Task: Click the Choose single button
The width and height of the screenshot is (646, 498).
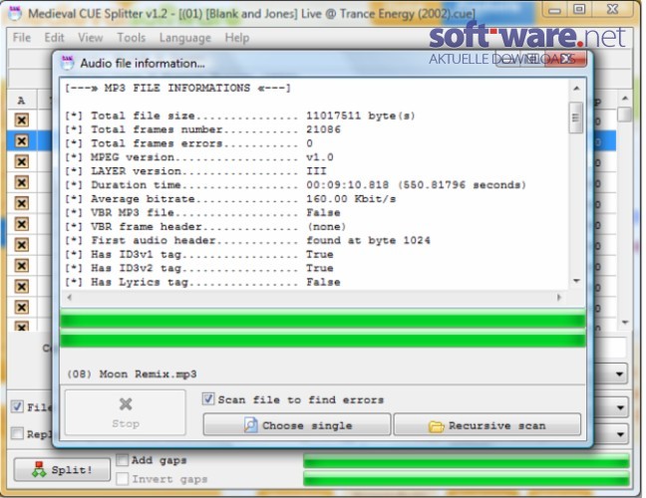Action: tap(297, 424)
